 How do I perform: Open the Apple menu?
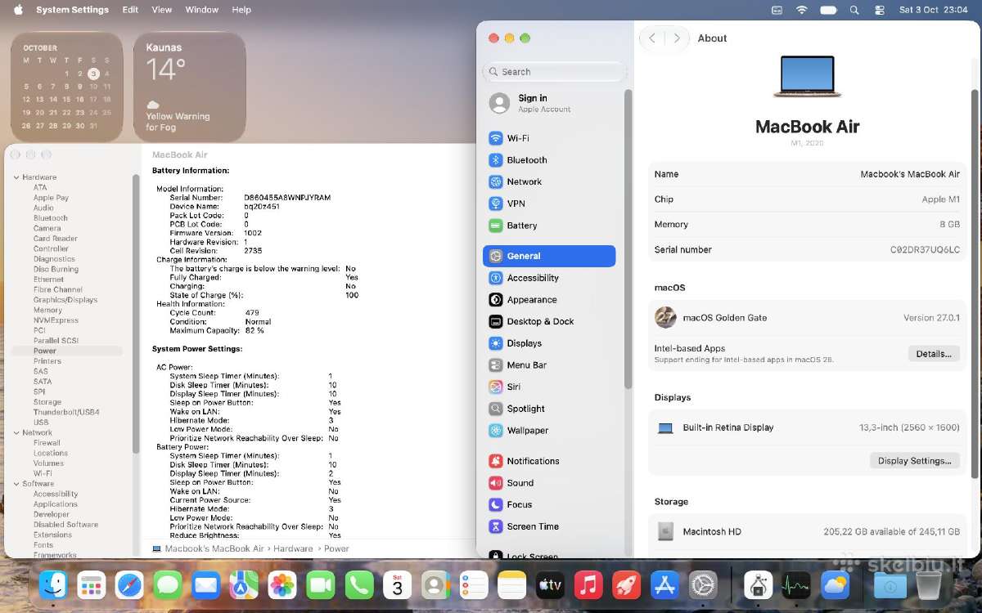18,10
